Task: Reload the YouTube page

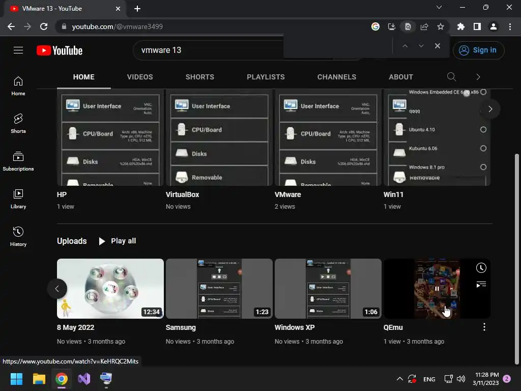Action: click(x=44, y=26)
